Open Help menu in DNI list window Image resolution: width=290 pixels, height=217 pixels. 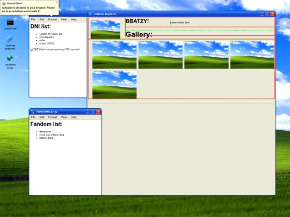tap(74, 19)
